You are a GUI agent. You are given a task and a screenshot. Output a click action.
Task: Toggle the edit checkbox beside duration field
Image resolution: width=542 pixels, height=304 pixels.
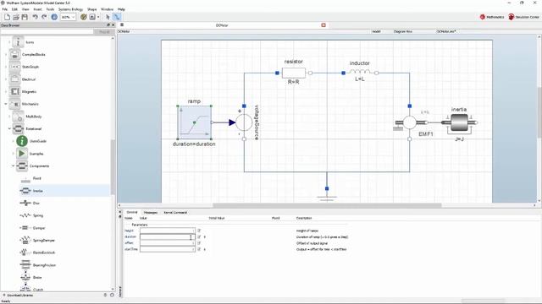click(199, 236)
